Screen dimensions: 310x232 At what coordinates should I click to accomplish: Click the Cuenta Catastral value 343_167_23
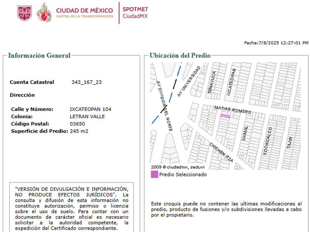tap(87, 82)
